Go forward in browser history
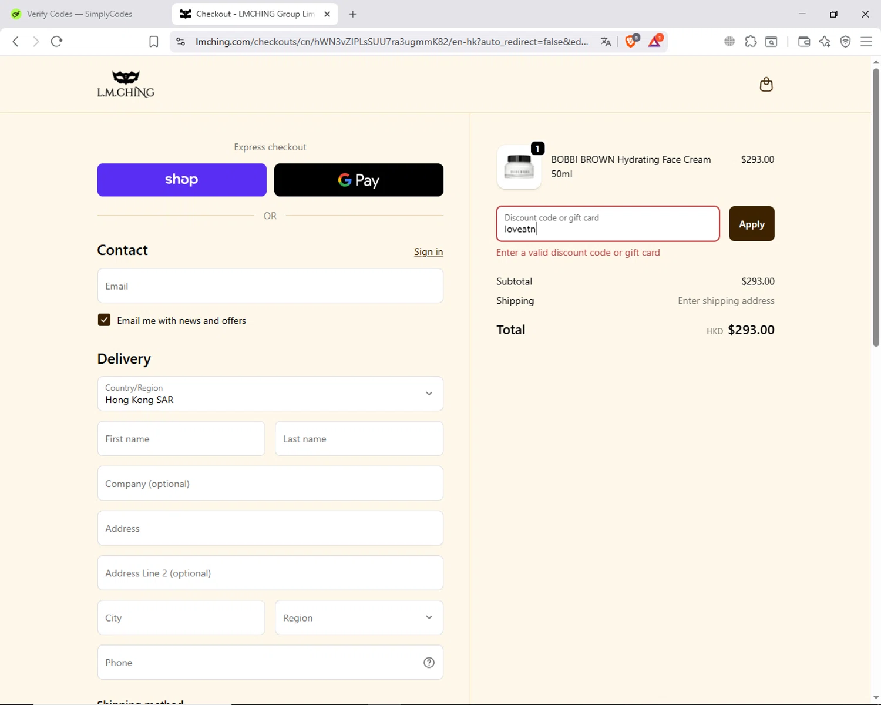This screenshot has height=705, width=881. (36, 42)
